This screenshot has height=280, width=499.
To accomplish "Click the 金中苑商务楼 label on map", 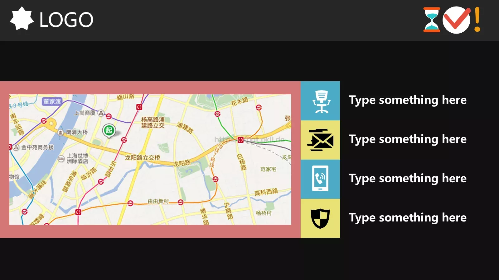I will pos(37,147).
